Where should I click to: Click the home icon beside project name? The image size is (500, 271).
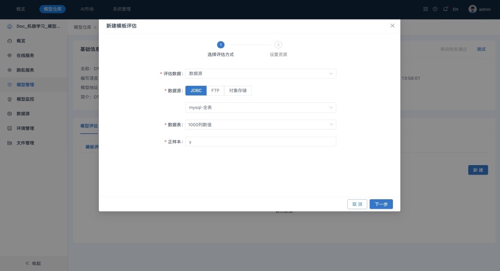[x=10, y=27]
